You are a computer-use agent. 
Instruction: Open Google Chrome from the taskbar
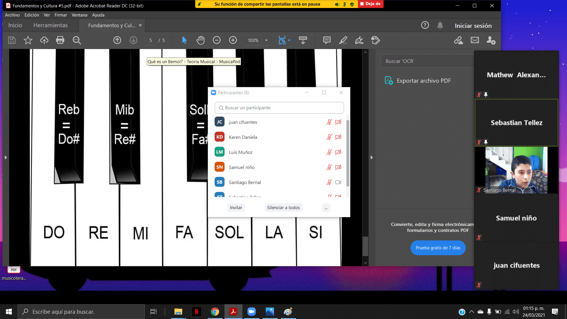(215, 312)
